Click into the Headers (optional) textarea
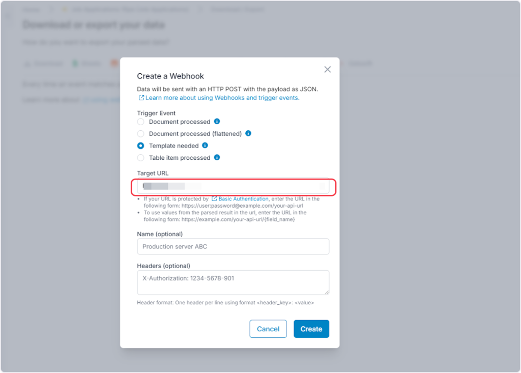The image size is (521, 373). pos(233,282)
